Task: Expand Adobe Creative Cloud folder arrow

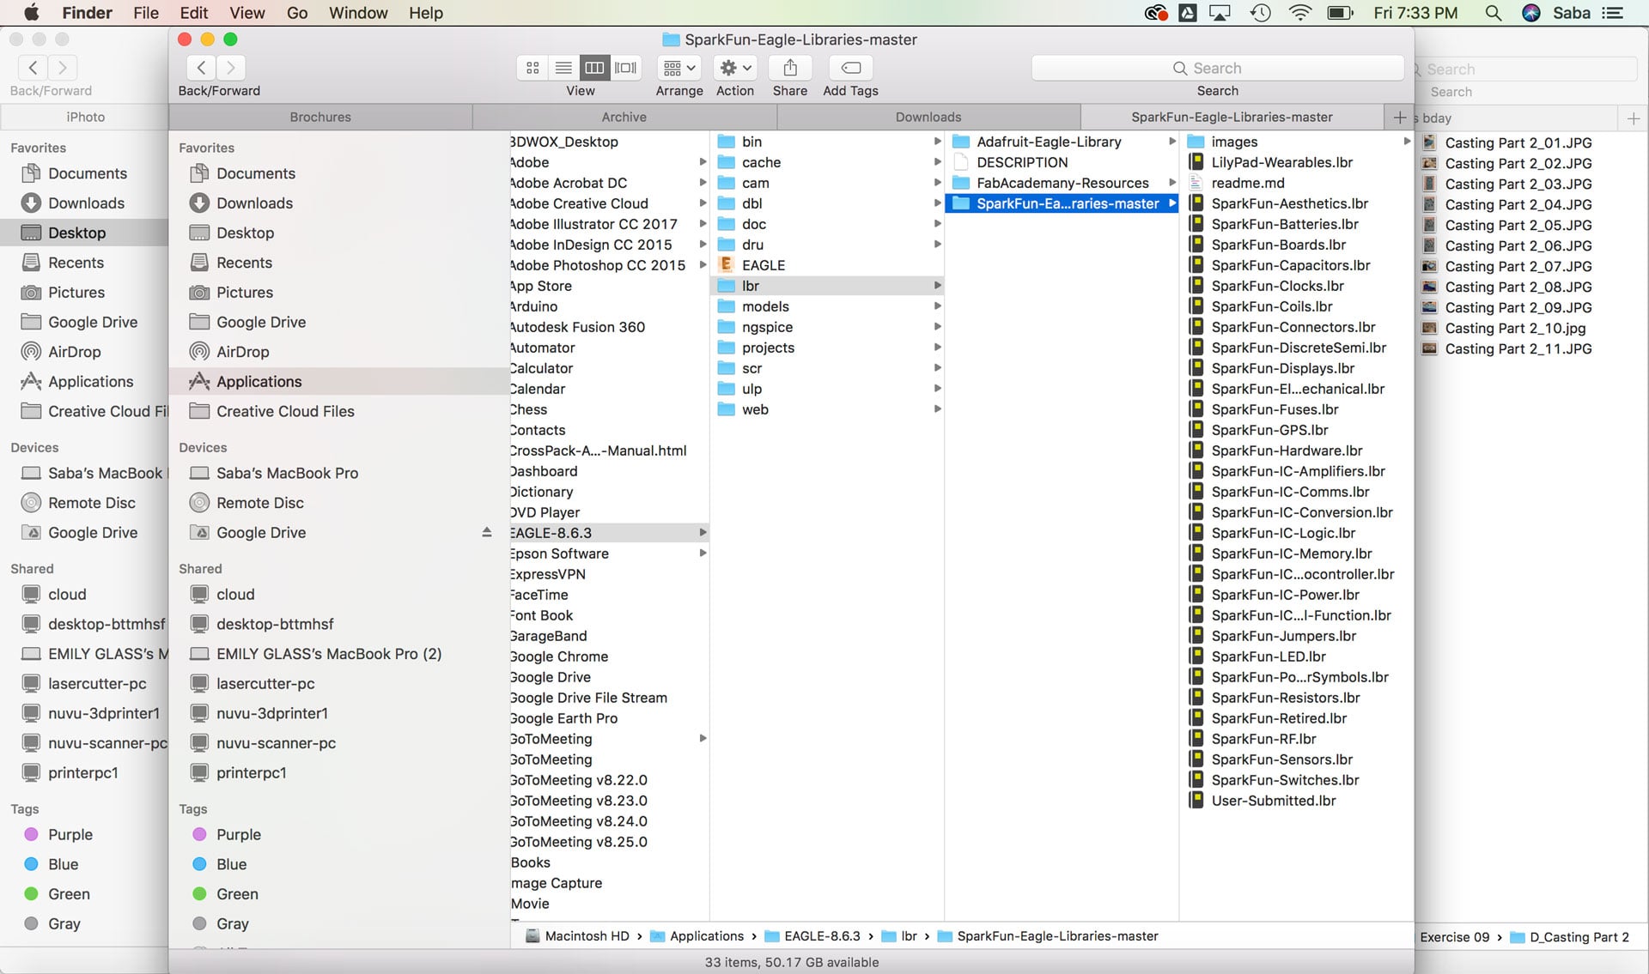Action: click(703, 203)
